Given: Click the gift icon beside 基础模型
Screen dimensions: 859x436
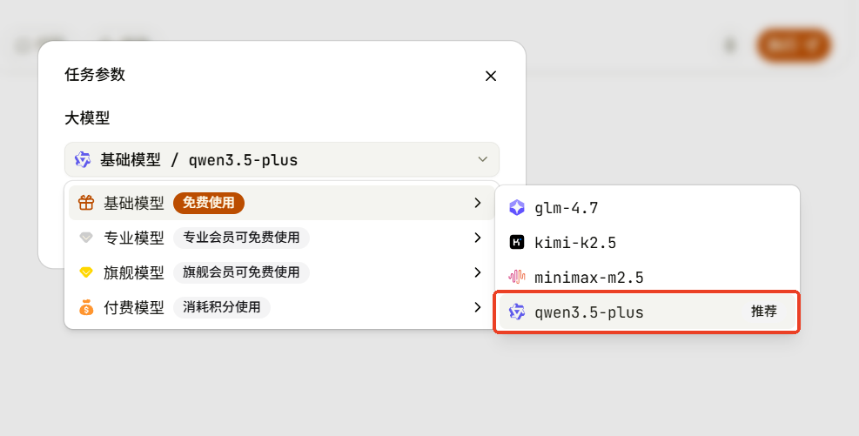Looking at the screenshot, I should pos(86,204).
